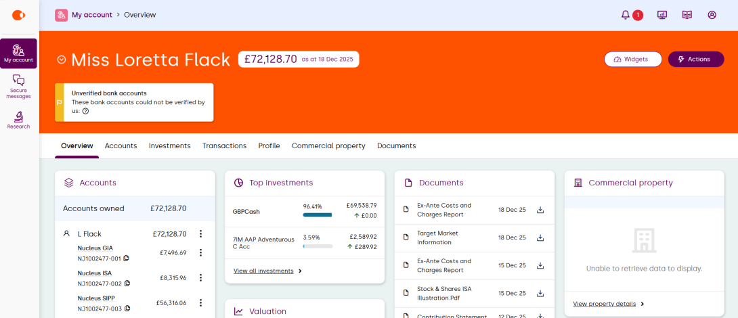738x318 pixels.
Task: Click the Widgets button
Action: coord(633,60)
